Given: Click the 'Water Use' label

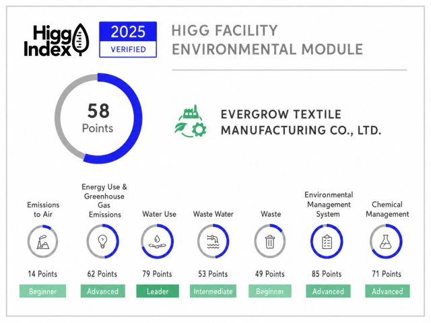Looking at the screenshot, I should [x=159, y=214].
